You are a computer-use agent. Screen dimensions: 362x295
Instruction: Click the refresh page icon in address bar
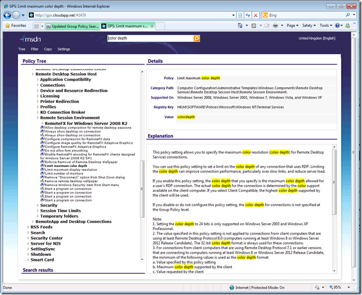pyautogui.click(x=247, y=15)
